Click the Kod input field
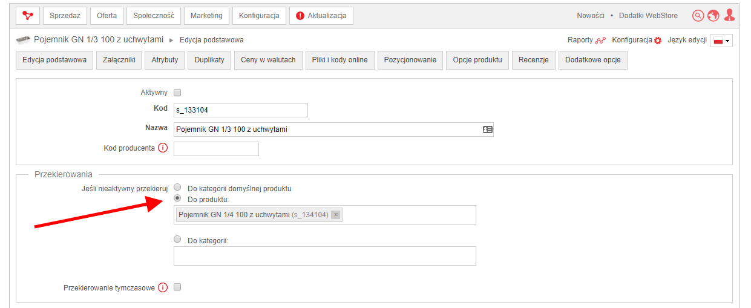 [x=241, y=110]
